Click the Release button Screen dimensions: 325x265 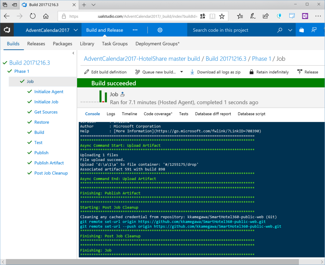point(308,72)
